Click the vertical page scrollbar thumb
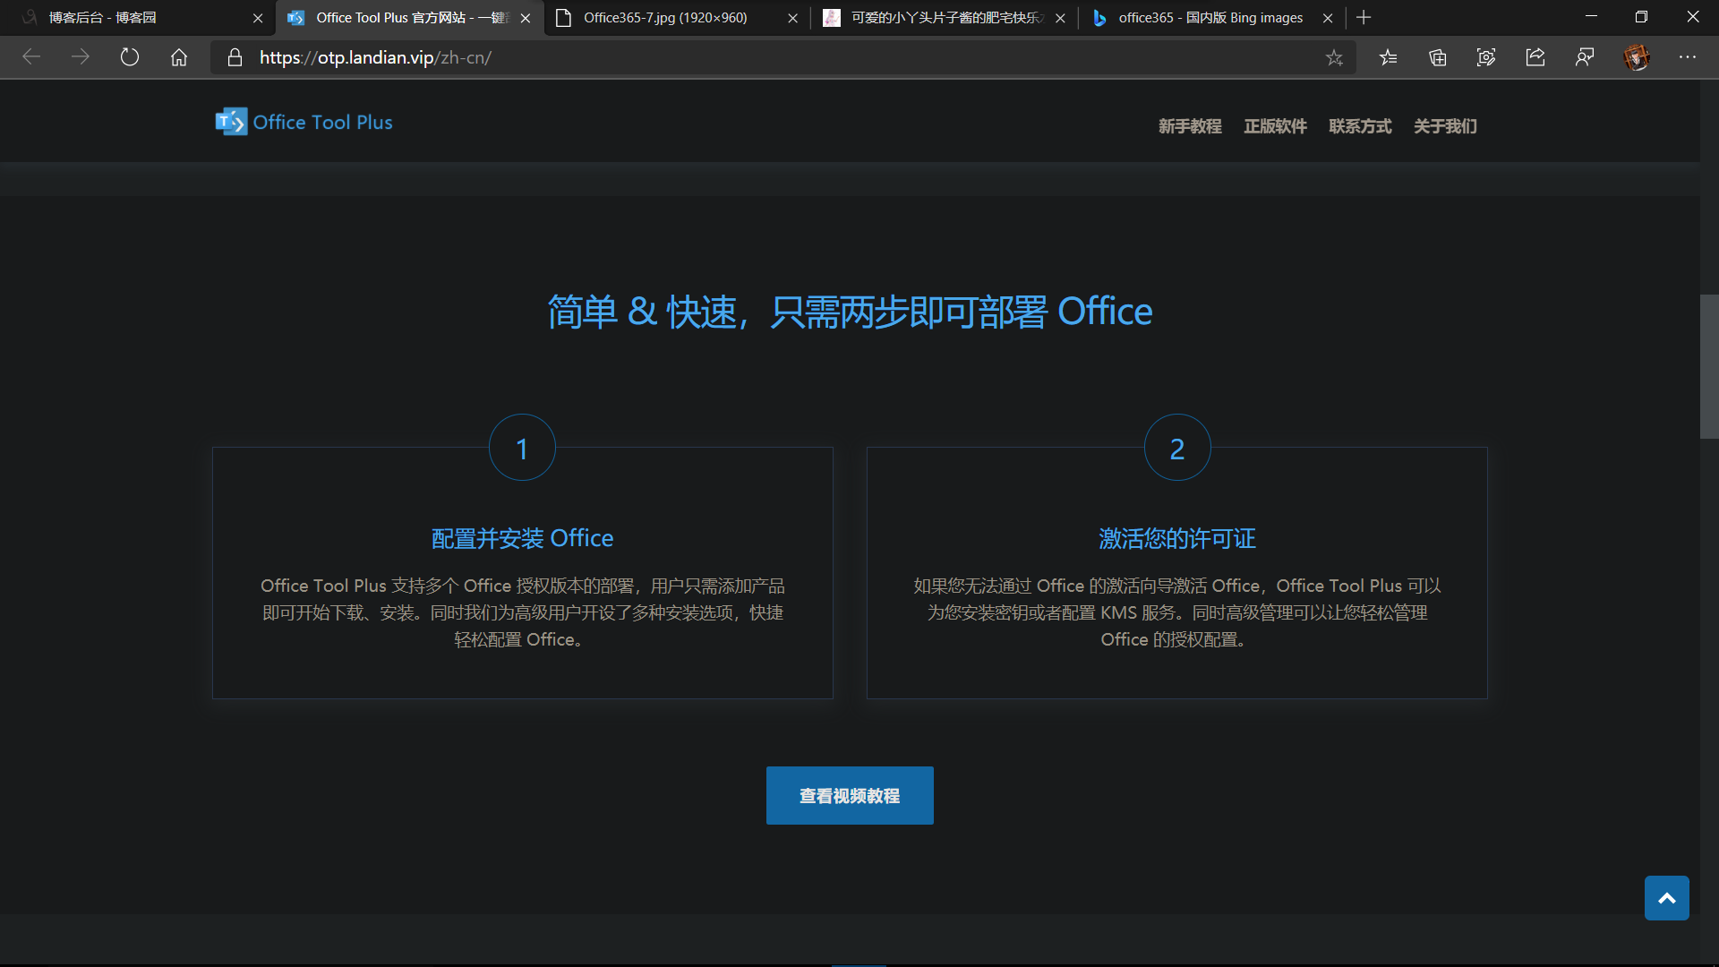This screenshot has height=967, width=1719. coord(1709,366)
